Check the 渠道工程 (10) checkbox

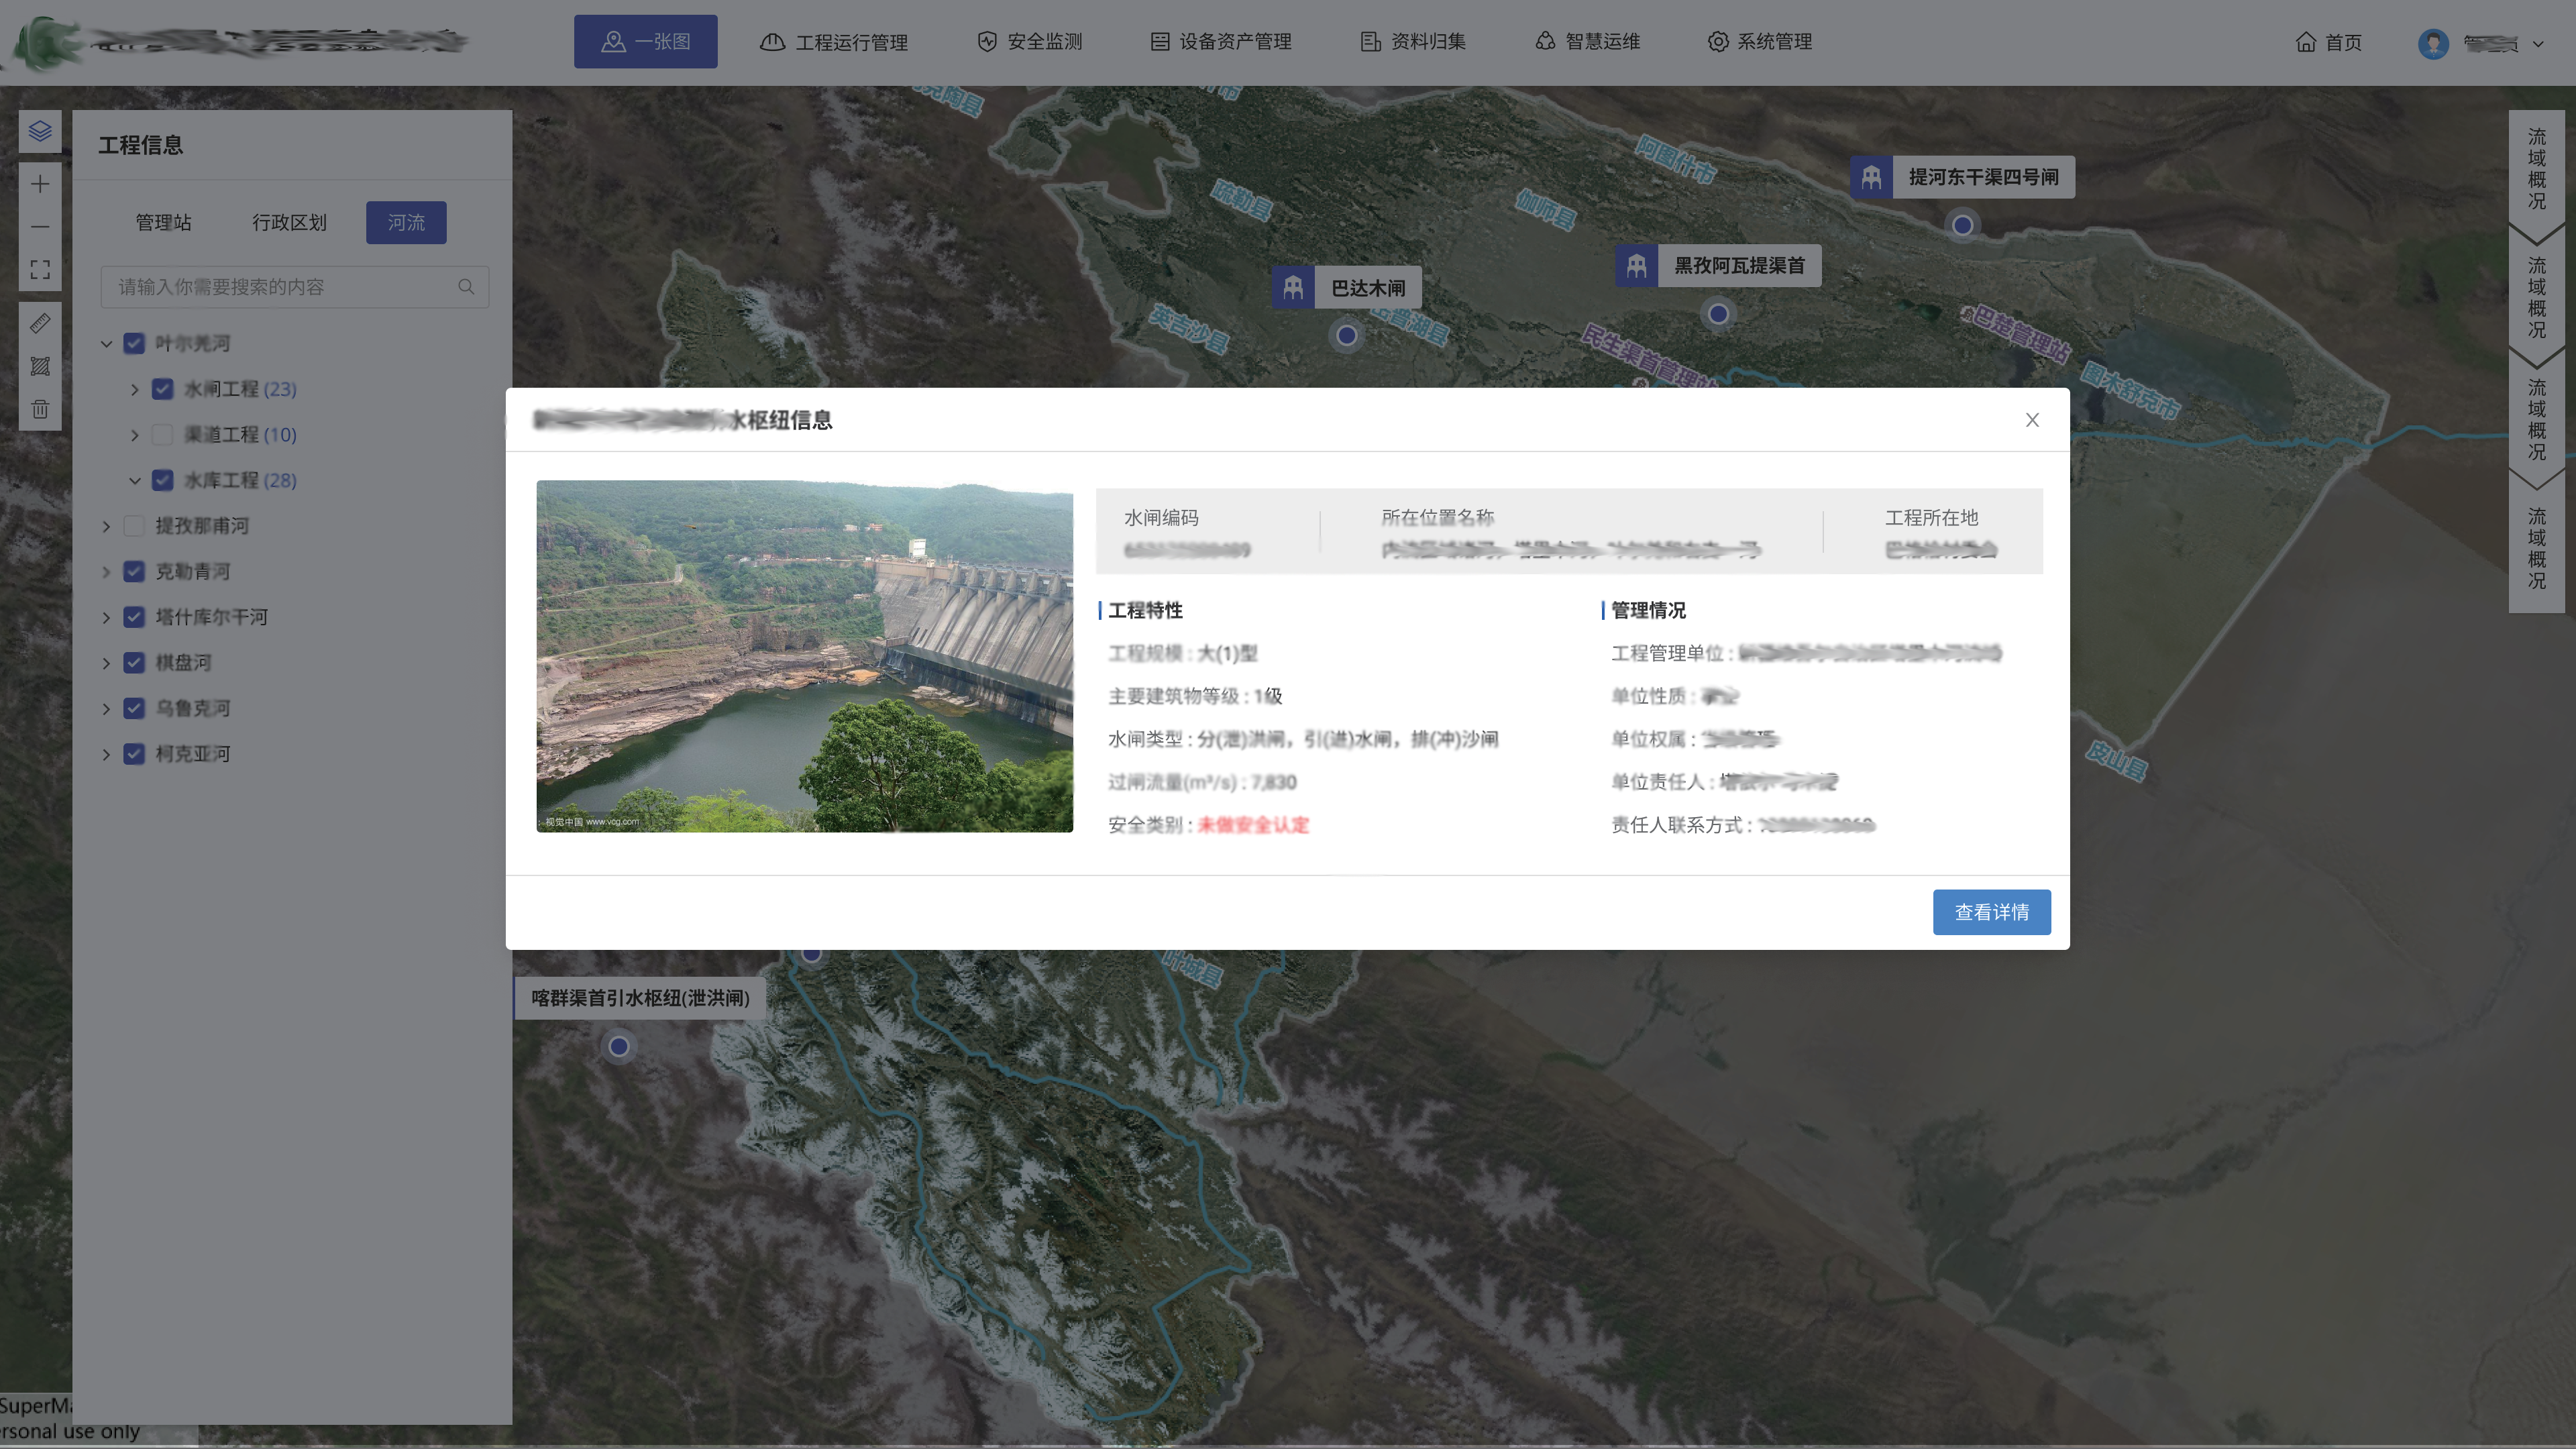(x=162, y=435)
